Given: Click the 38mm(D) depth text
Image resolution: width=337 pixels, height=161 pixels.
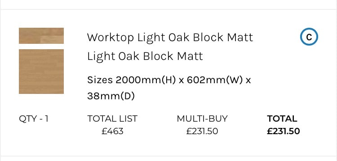Looking at the screenshot, I should 111,96.
